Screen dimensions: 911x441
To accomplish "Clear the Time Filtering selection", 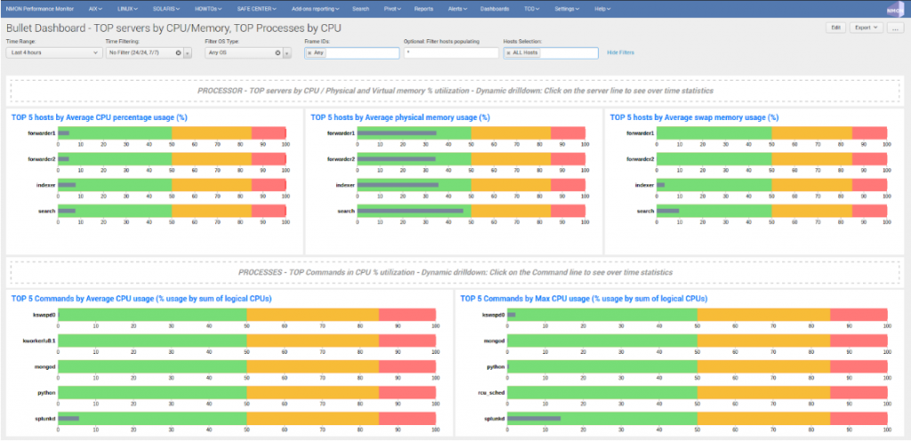I will 178,53.
